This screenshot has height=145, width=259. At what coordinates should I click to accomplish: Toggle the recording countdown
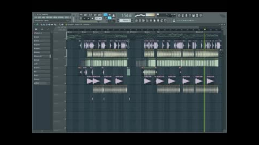pos(91,15)
